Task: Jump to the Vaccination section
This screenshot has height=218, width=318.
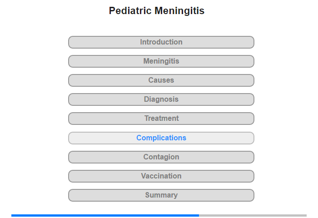Action: click(x=161, y=176)
